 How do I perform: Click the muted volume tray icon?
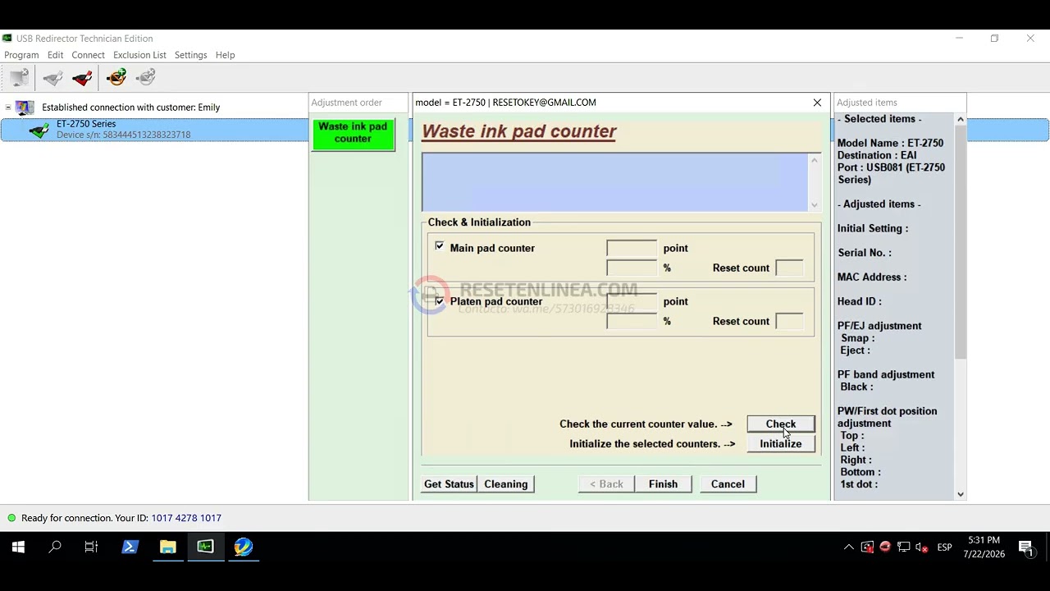pyautogui.click(x=921, y=547)
